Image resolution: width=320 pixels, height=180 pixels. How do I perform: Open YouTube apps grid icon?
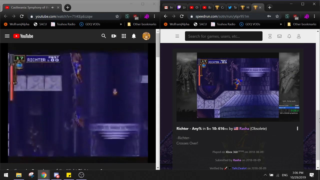(124, 36)
